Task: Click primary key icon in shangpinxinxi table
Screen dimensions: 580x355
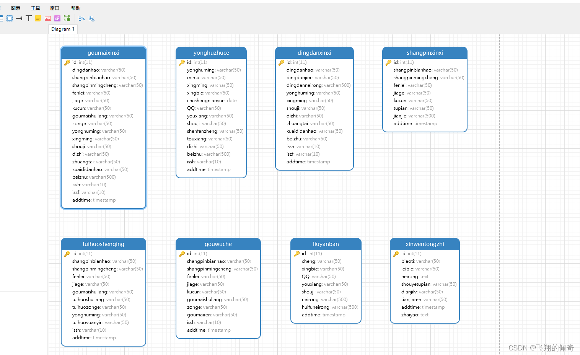Action: [388, 62]
